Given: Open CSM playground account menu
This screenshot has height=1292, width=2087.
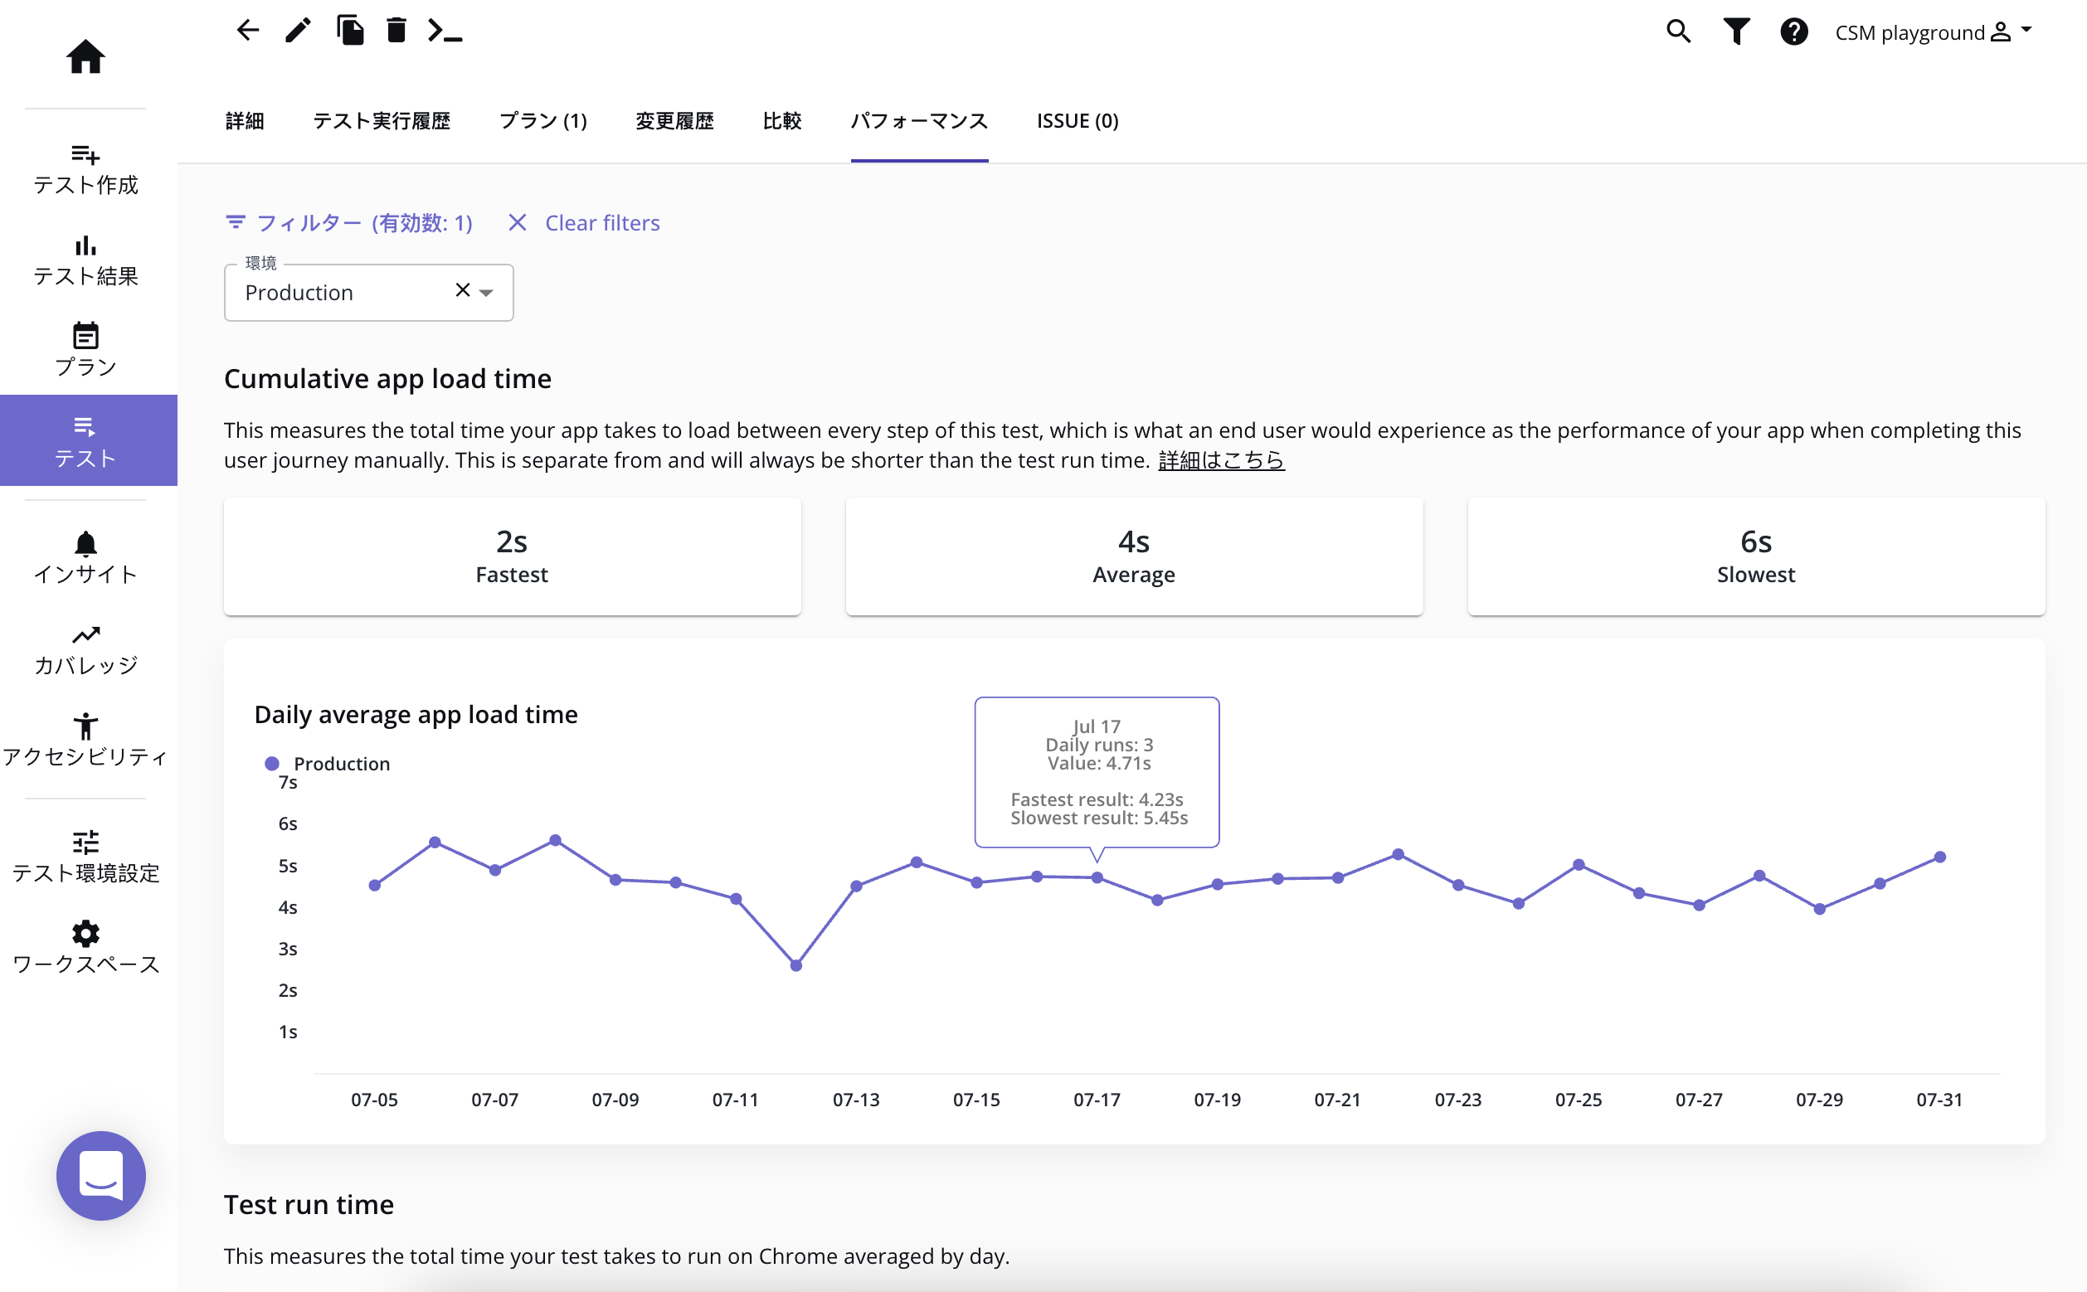Looking at the screenshot, I should pyautogui.click(x=1933, y=32).
